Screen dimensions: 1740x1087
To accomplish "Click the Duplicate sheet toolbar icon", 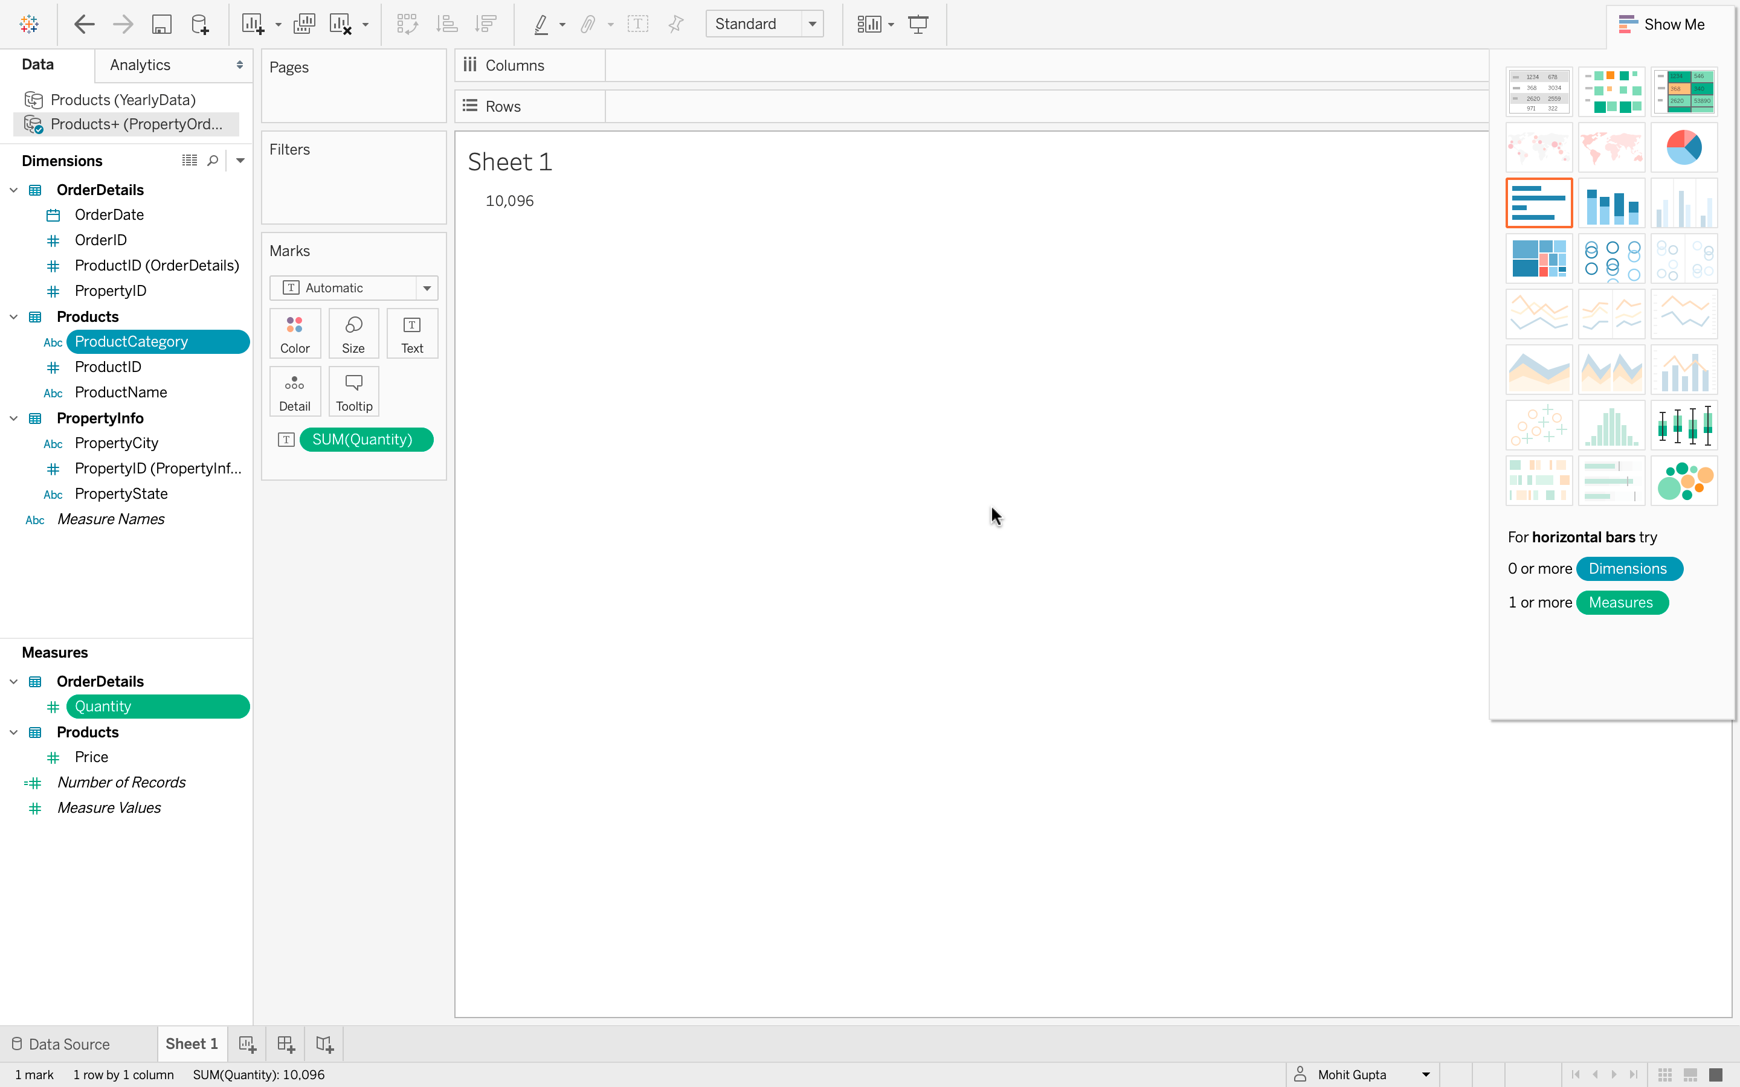I will pos(304,24).
